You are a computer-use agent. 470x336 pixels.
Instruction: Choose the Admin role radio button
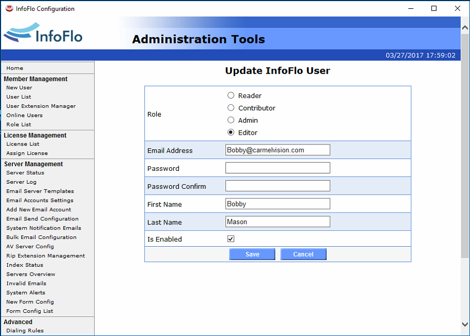tap(231, 120)
